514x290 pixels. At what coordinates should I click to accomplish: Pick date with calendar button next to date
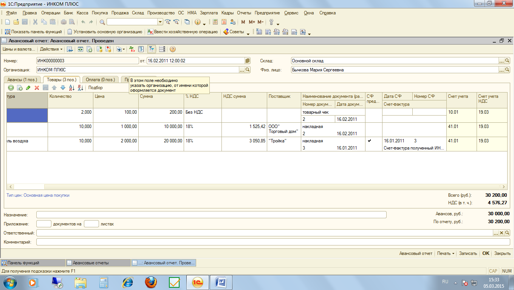[248, 60]
